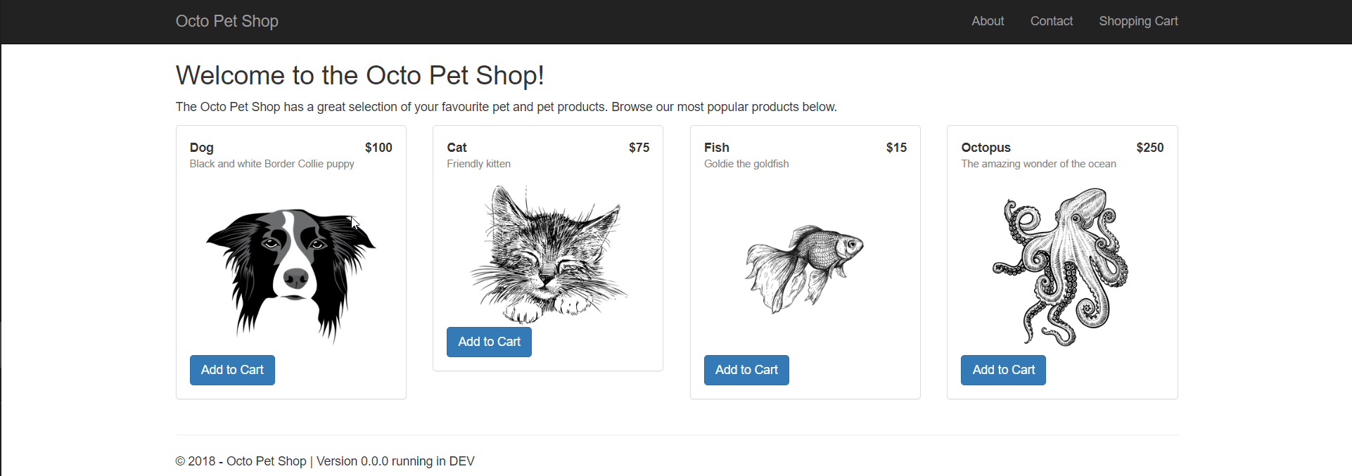Viewport: 1352px width, 476px height.
Task: Click the Fish product title
Action: click(x=716, y=148)
